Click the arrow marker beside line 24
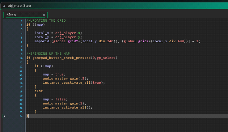 click(4, 116)
